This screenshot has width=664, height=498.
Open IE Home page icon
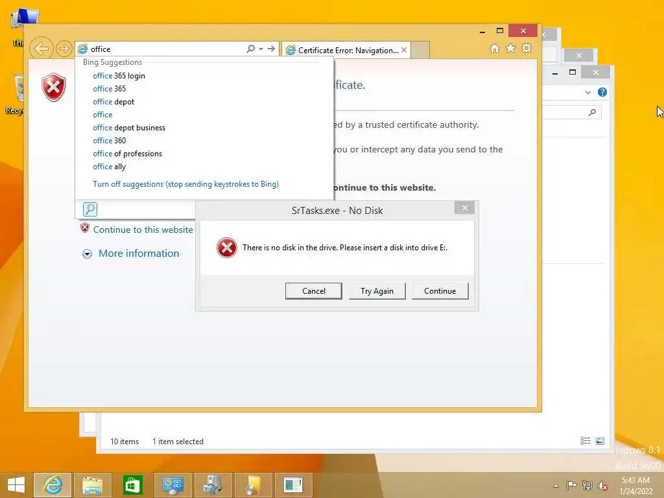click(x=495, y=48)
